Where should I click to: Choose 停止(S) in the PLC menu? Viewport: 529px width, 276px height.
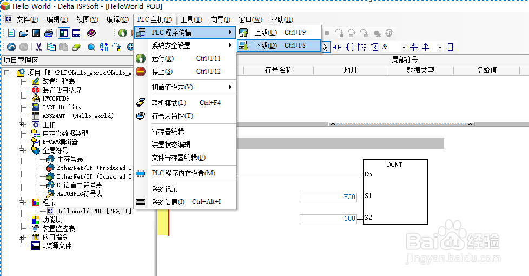tap(185, 71)
